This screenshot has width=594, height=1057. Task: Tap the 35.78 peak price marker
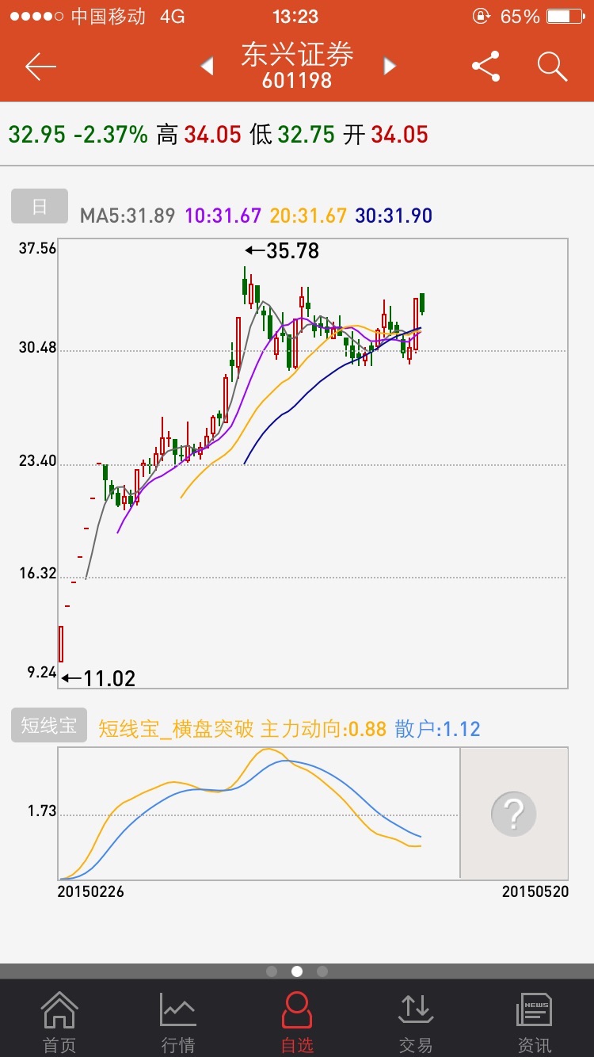pos(282,251)
